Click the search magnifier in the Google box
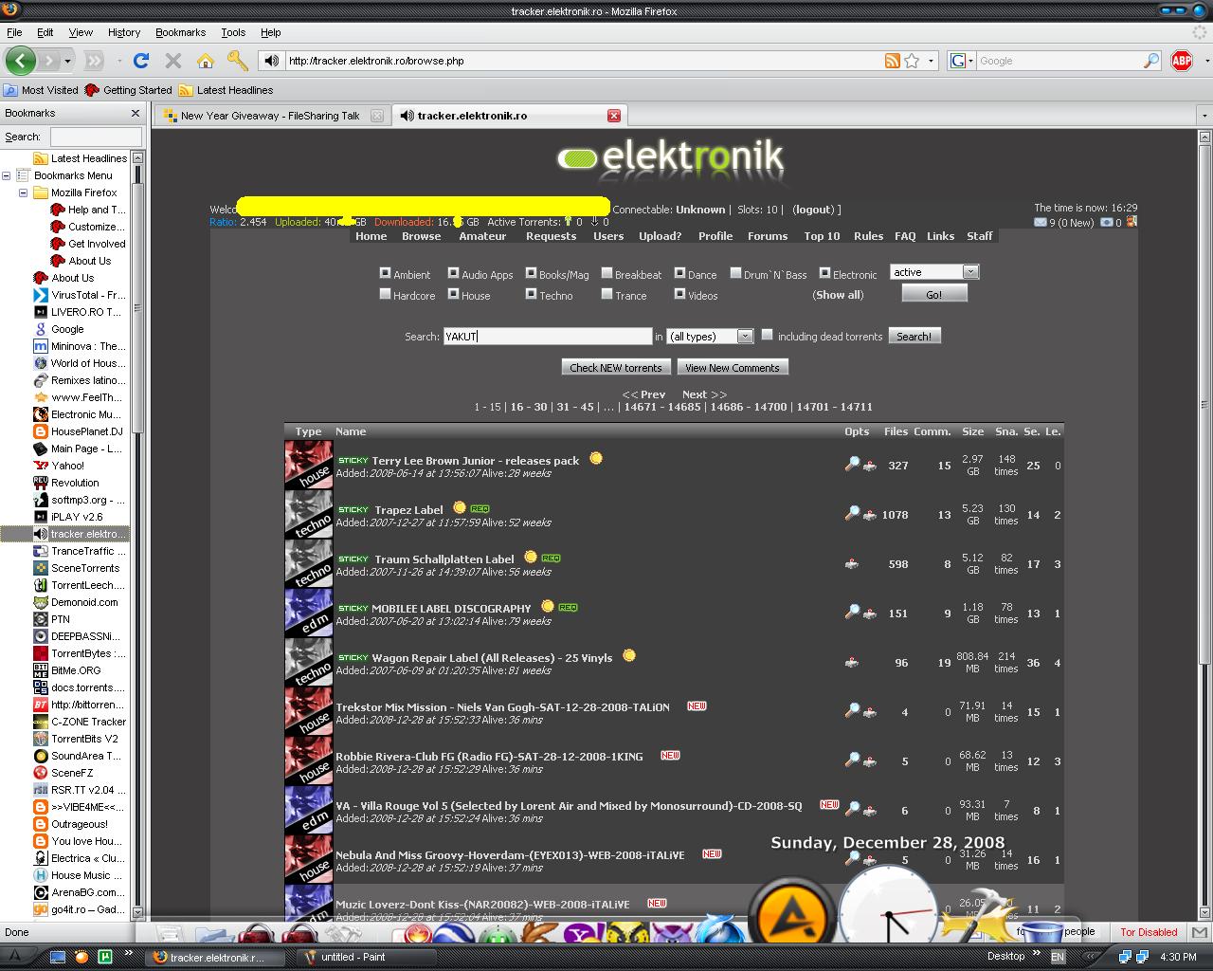Screen dimensions: 1213x971 point(1151,61)
